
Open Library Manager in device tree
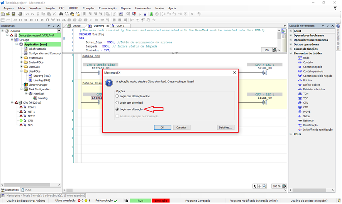tap(38, 85)
